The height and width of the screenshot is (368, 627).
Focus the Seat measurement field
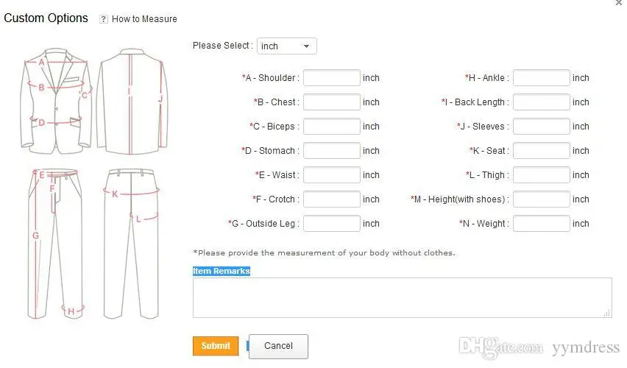pos(541,151)
